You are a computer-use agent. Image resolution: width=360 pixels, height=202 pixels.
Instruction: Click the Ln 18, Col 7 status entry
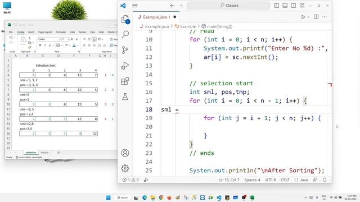click(x=229, y=180)
